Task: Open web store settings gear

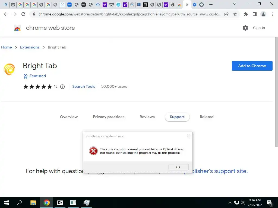Action: [245, 28]
